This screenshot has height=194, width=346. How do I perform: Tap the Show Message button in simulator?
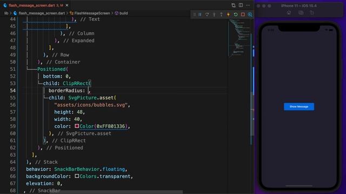tap(299, 107)
